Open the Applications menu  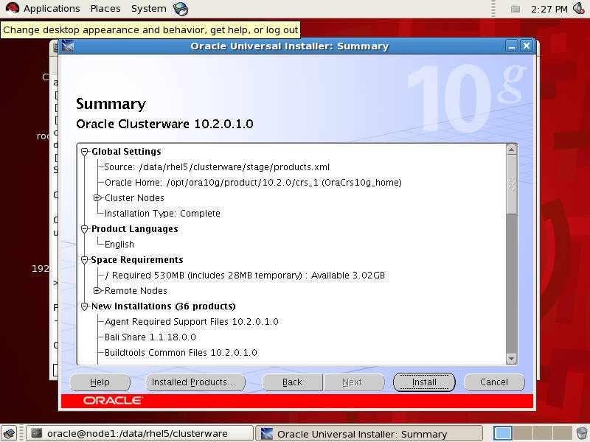(x=52, y=8)
